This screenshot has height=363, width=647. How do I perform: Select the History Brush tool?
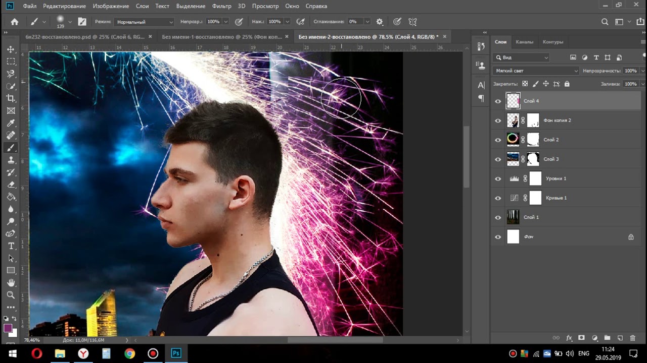coord(11,172)
